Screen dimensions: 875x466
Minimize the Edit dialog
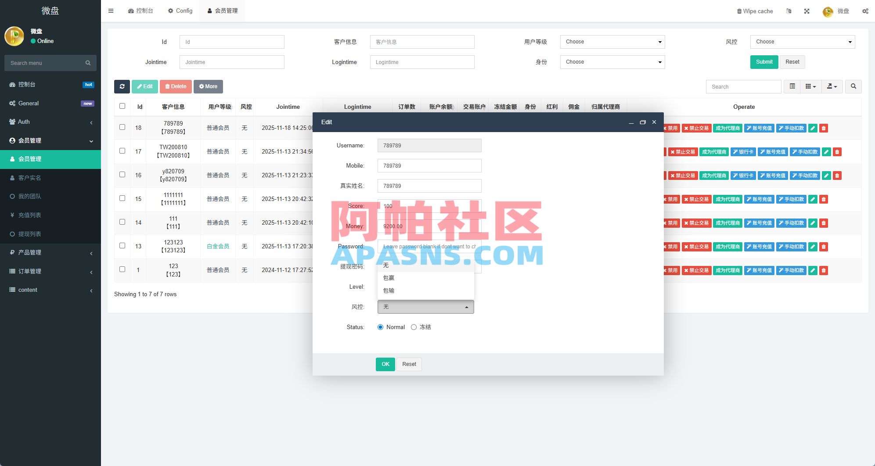tap(631, 122)
